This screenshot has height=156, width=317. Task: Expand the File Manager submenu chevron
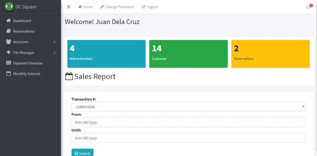point(54,53)
